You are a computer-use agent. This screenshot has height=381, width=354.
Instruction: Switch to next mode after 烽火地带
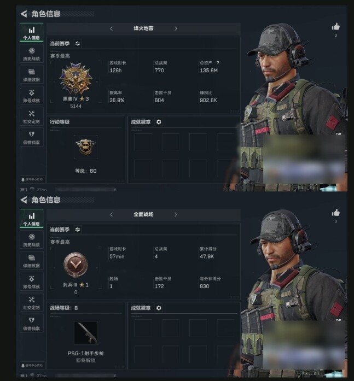176,28
